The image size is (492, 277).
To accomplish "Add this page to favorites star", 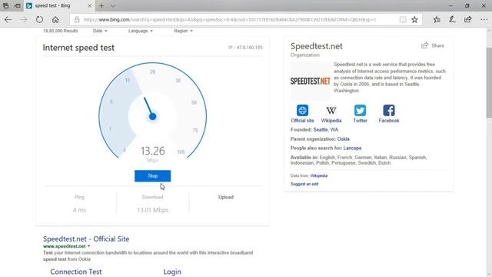I will click(x=414, y=20).
